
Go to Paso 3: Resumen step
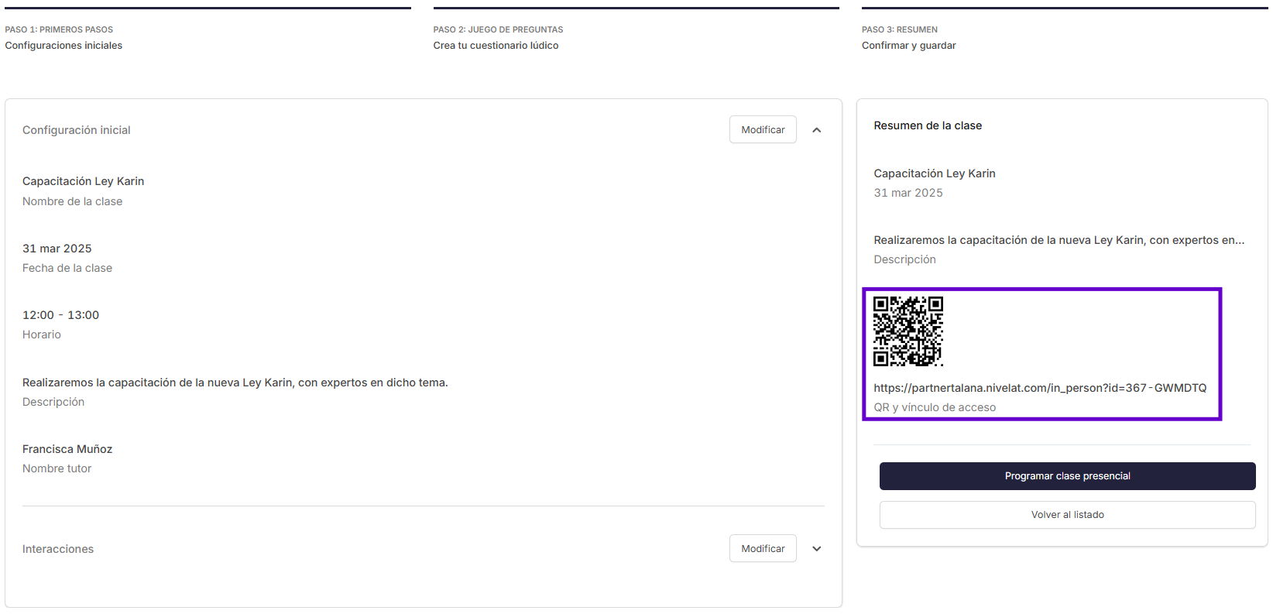pos(899,29)
